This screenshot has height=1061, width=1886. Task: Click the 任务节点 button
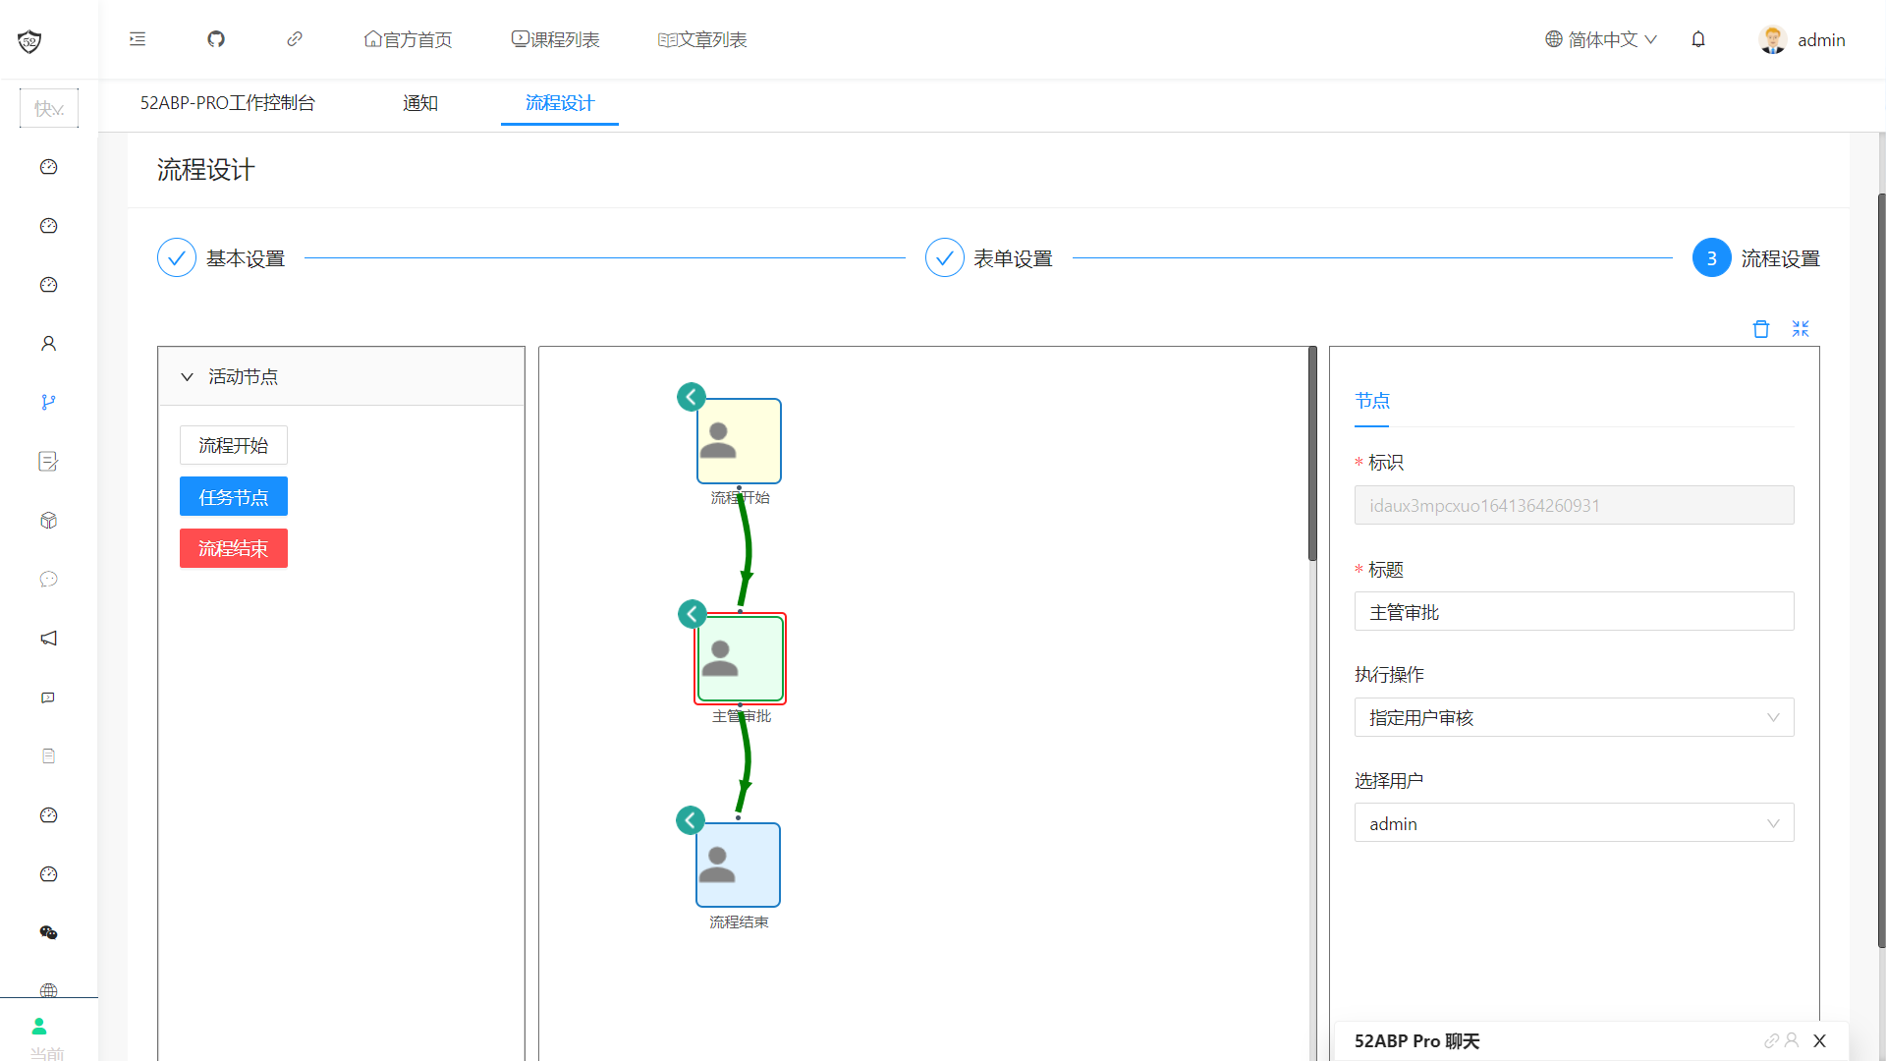coord(234,497)
